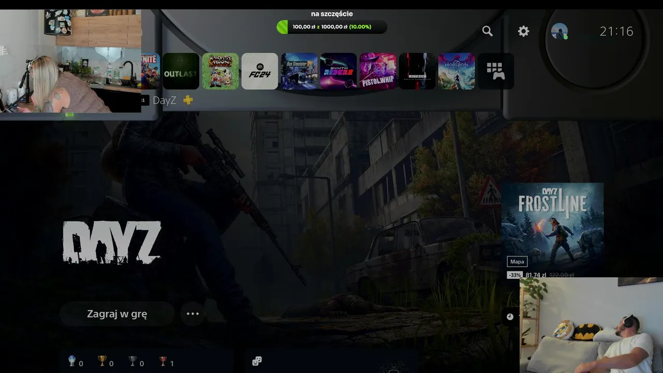The image size is (663, 373).
Task: Open the user profile avatar
Action: coord(559,31)
